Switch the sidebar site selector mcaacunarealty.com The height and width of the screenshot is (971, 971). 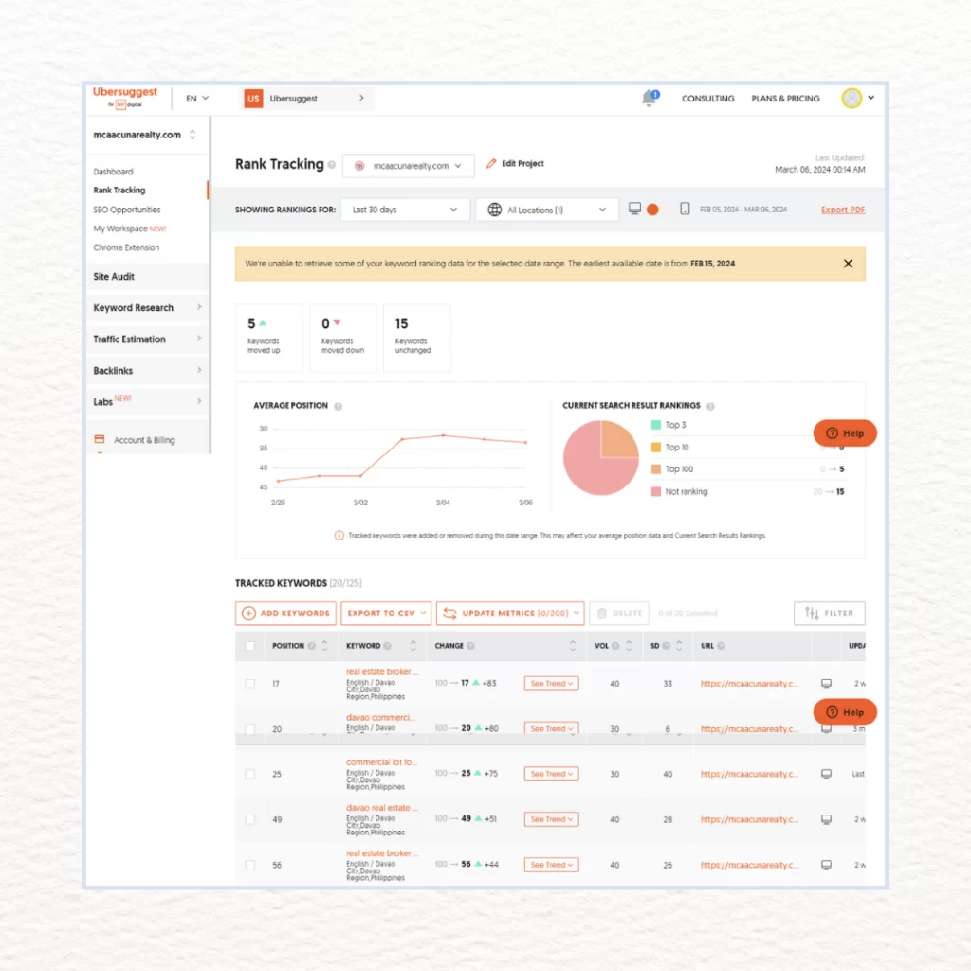(145, 135)
